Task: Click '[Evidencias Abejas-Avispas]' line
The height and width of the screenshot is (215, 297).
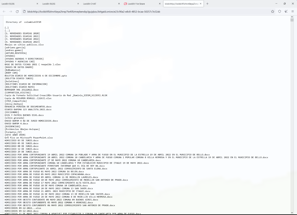Action: coord(22,129)
